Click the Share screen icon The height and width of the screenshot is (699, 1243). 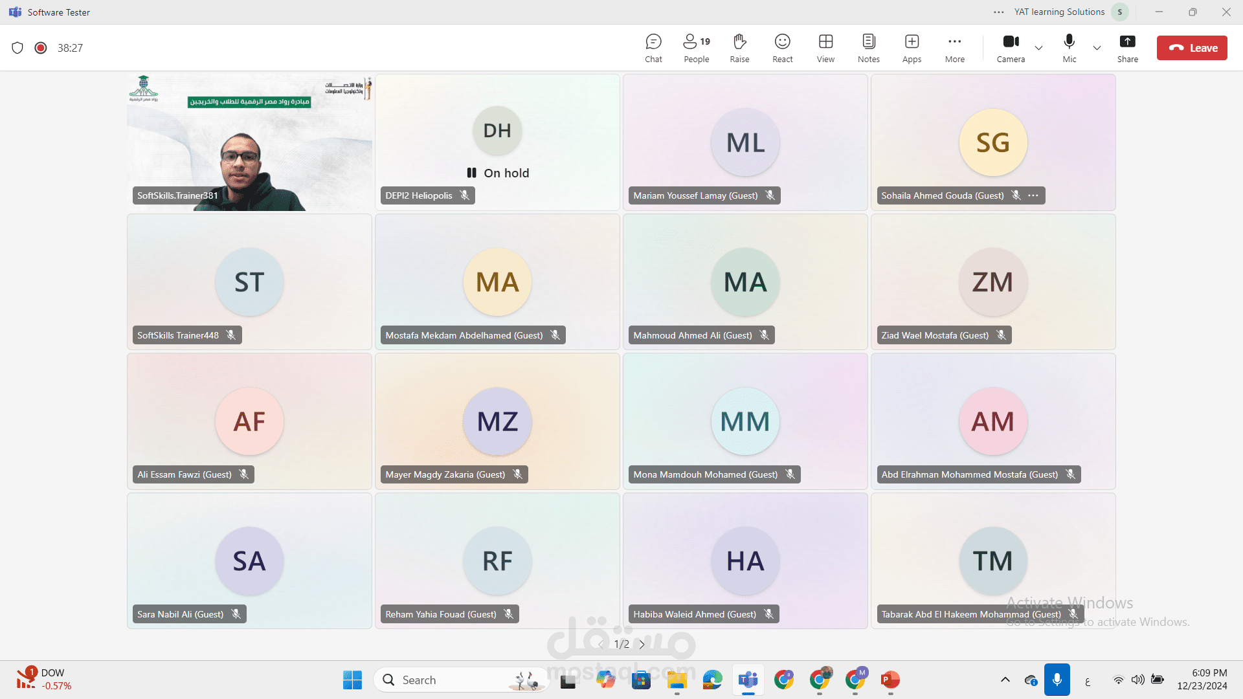click(1127, 48)
